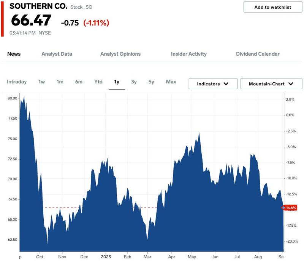Click the Aug label on the x-axis

pyautogui.click(x=258, y=257)
